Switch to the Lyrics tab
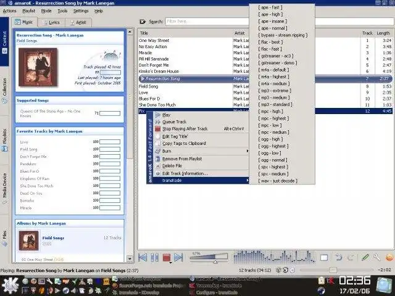The height and width of the screenshot is (296, 395). [x=51, y=23]
